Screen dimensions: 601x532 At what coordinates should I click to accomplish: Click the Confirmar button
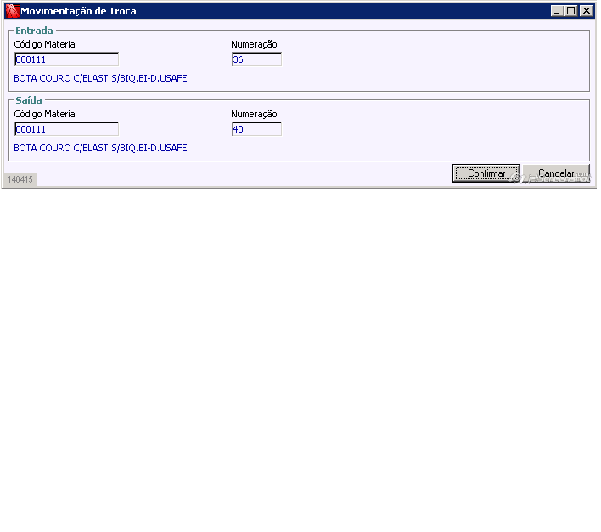[x=486, y=173]
